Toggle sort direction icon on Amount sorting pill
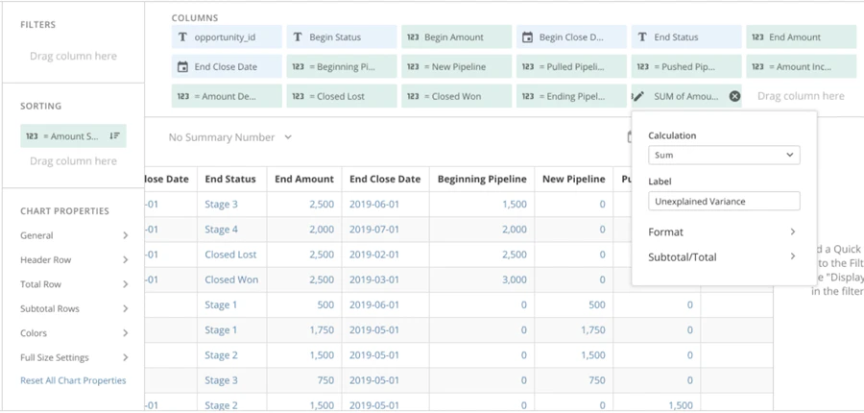 114,135
